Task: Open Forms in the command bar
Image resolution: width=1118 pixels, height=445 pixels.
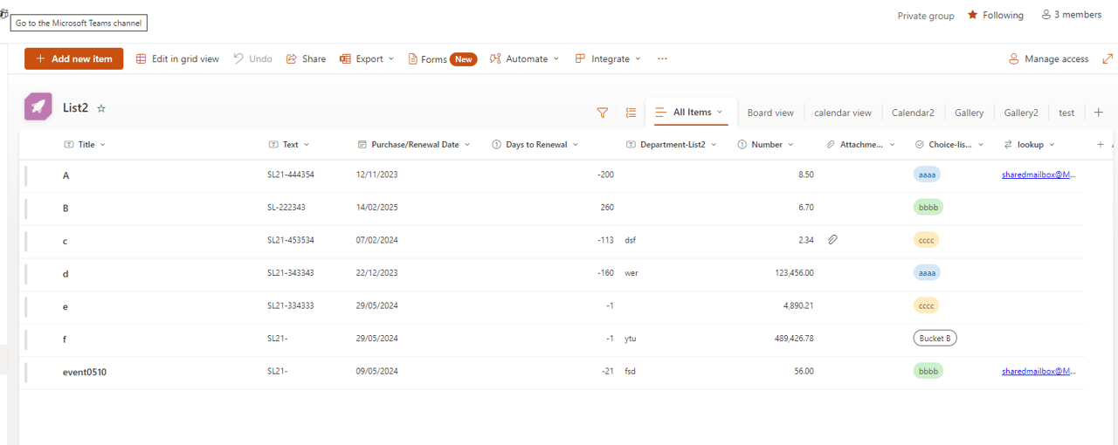Action: point(443,58)
